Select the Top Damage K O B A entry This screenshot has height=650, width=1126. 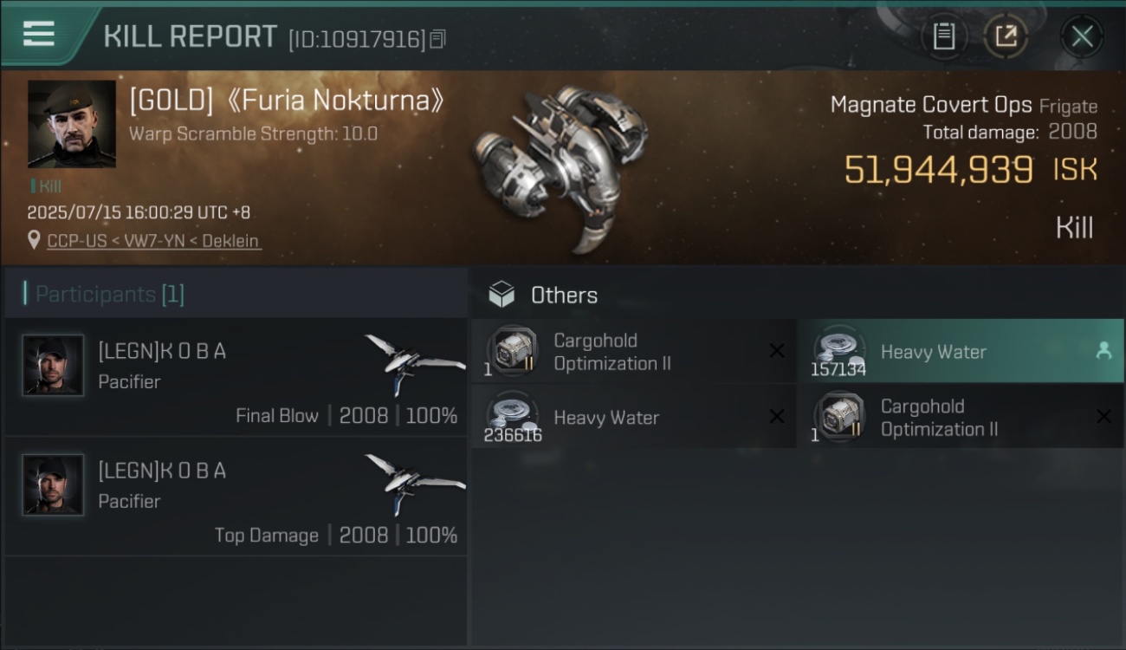click(236, 497)
